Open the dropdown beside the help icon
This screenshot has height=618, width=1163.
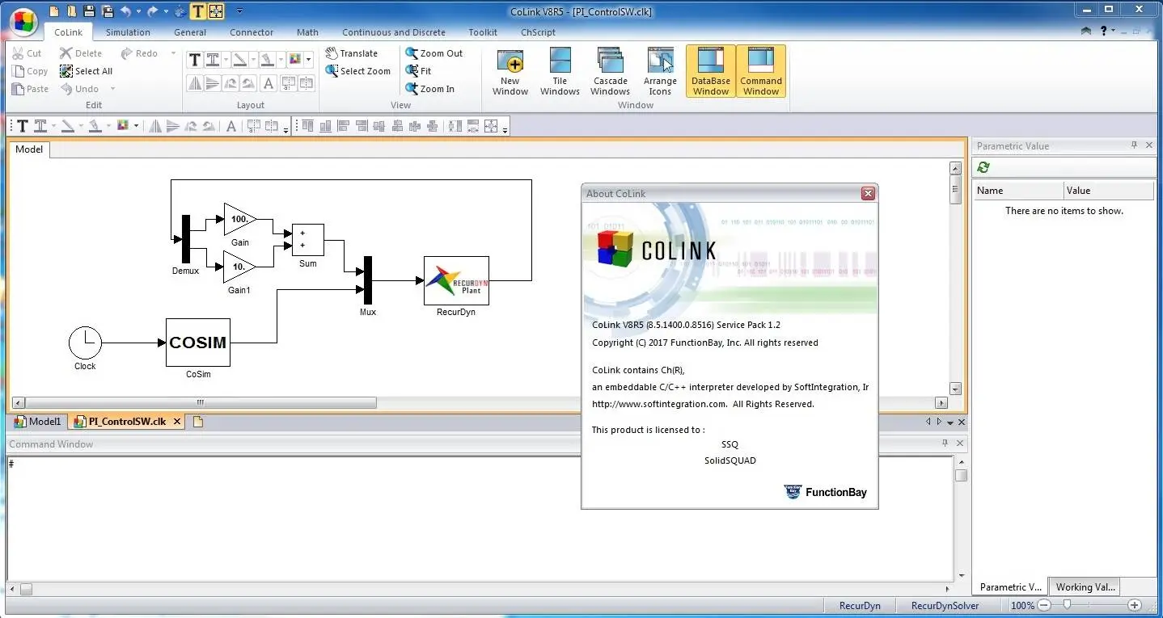click(x=1114, y=32)
